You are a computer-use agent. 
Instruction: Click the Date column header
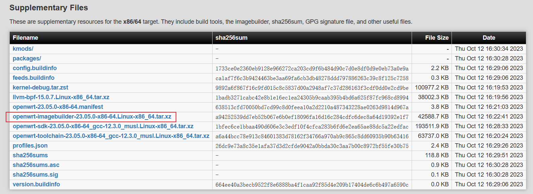(x=489, y=38)
